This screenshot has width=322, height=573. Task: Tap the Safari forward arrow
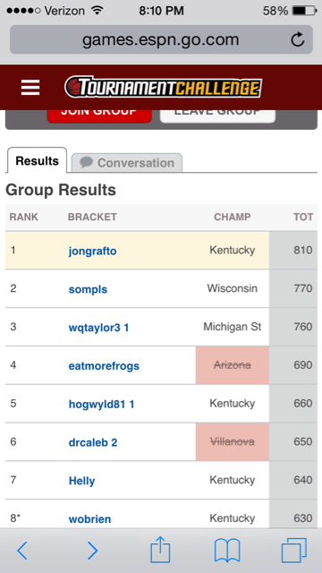coord(92,551)
